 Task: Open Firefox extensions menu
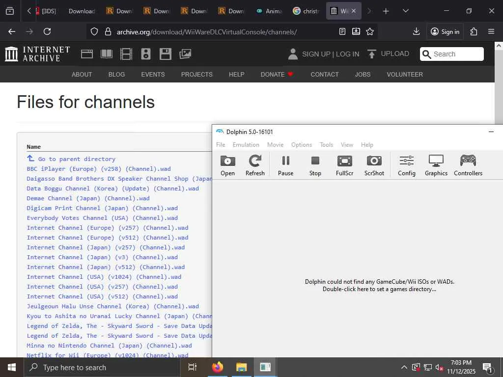click(474, 31)
